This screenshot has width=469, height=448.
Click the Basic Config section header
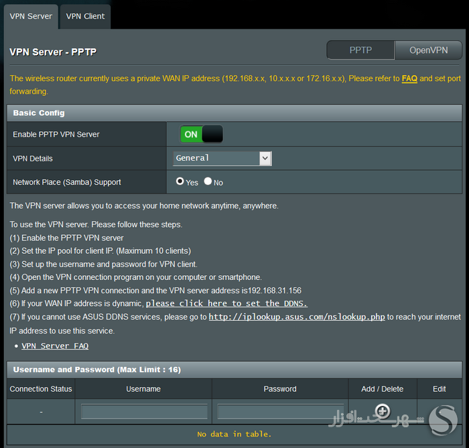234,113
